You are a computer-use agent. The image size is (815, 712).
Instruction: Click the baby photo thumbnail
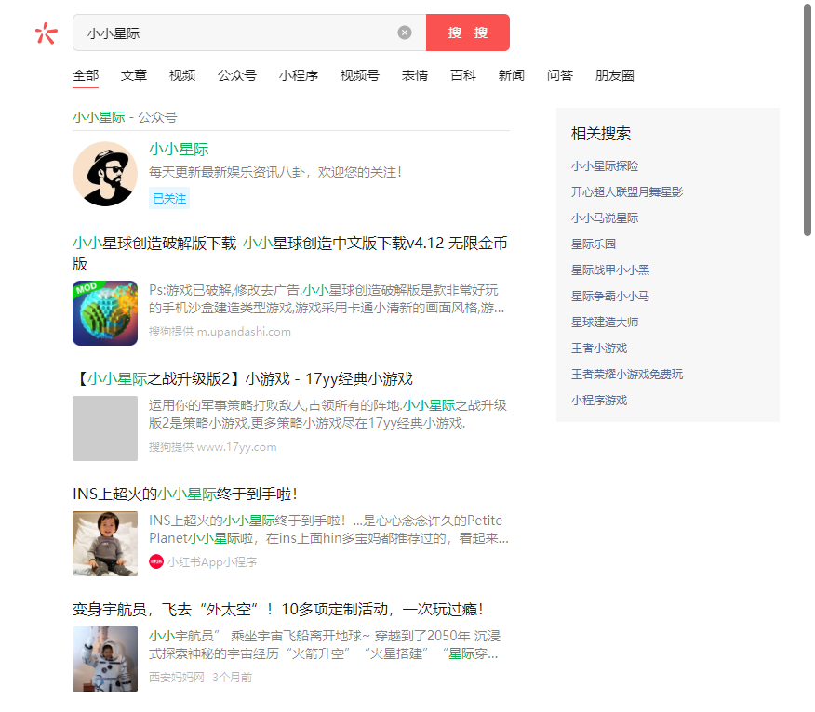(x=105, y=544)
